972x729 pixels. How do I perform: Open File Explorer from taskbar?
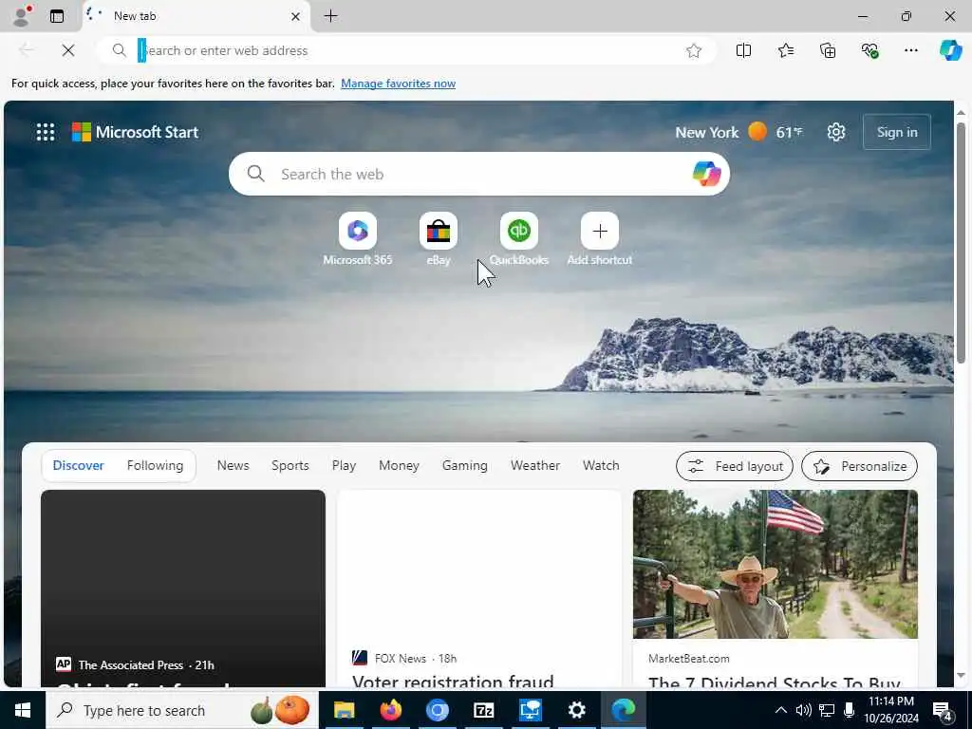[x=344, y=710]
